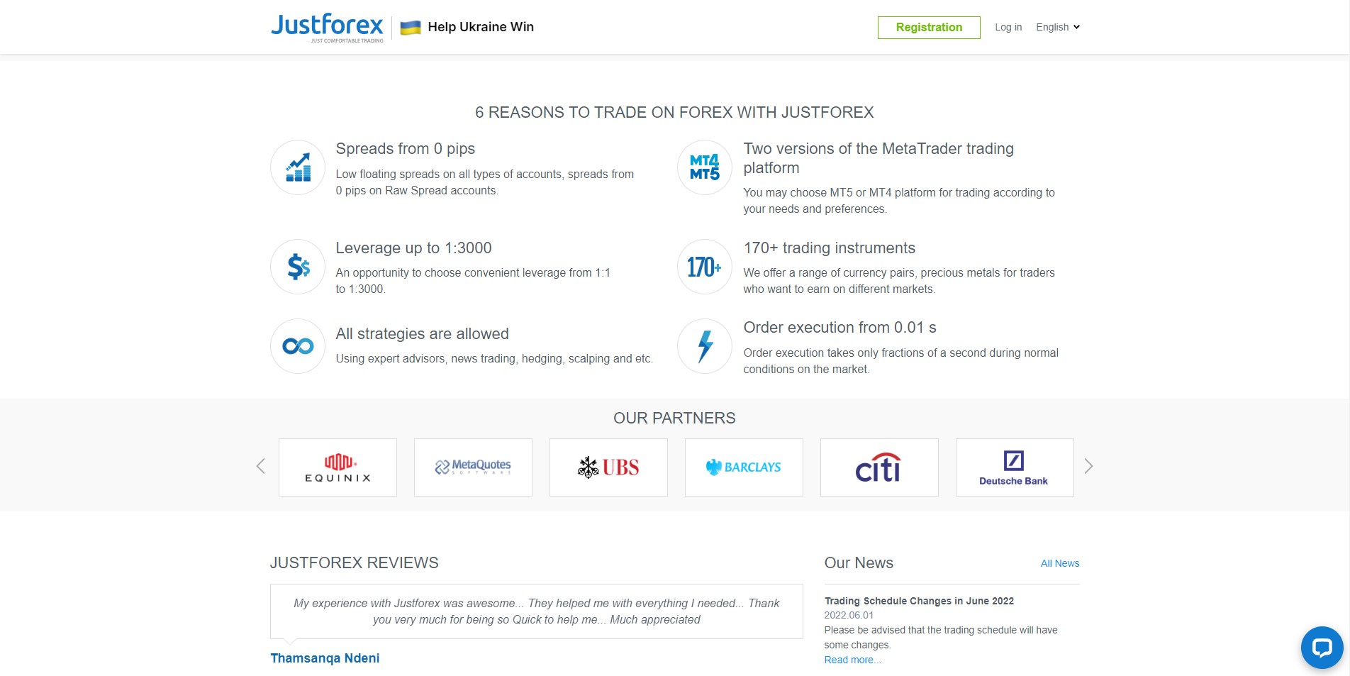Click the Justforex logo
The image size is (1350, 676).
coord(327,28)
